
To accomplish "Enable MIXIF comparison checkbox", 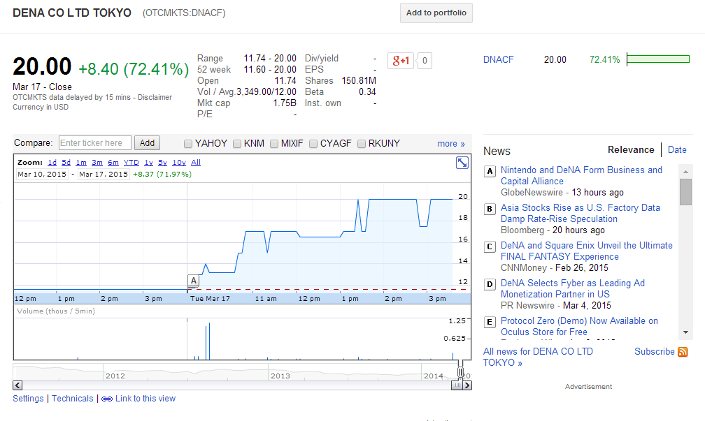I will click(274, 144).
